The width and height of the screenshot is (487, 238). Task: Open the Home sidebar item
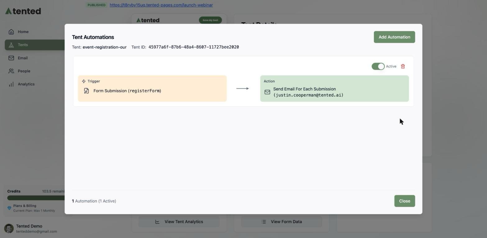(x=35, y=32)
